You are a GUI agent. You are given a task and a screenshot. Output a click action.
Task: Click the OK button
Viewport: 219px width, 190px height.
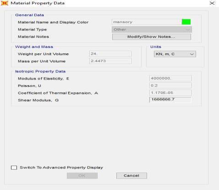click(x=82, y=176)
